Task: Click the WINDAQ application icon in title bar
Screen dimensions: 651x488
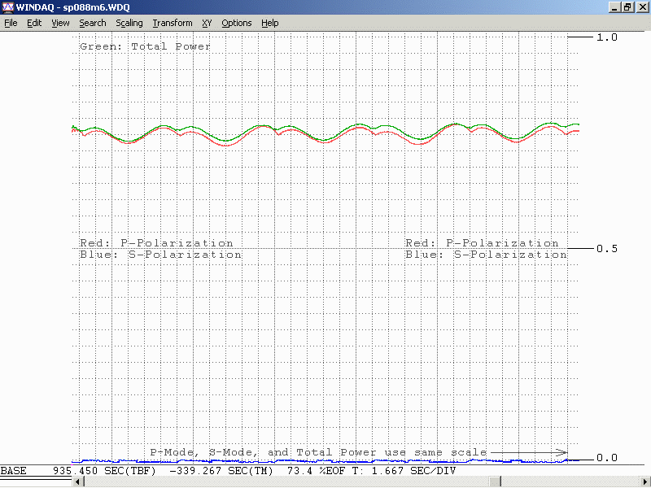Action: (8, 7)
